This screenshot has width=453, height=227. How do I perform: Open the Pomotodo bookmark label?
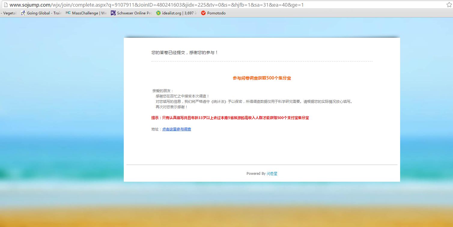216,13
